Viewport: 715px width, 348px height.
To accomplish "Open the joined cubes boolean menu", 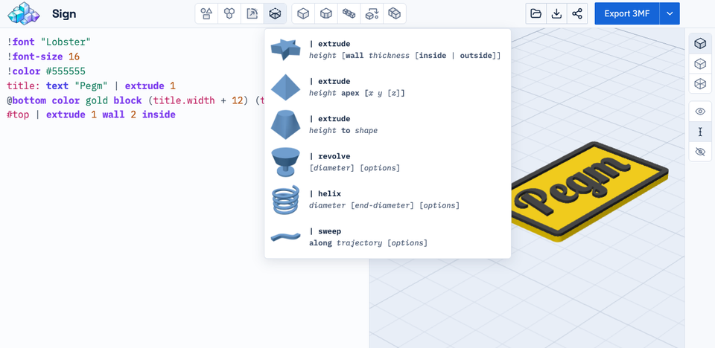I will coord(395,13).
